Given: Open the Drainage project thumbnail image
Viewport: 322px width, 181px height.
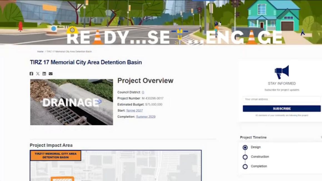Looking at the screenshot, I should coord(71,102).
